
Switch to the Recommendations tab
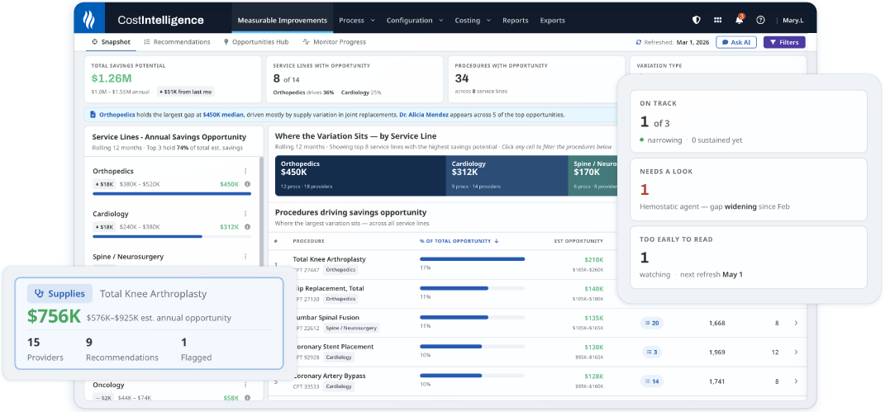point(177,42)
